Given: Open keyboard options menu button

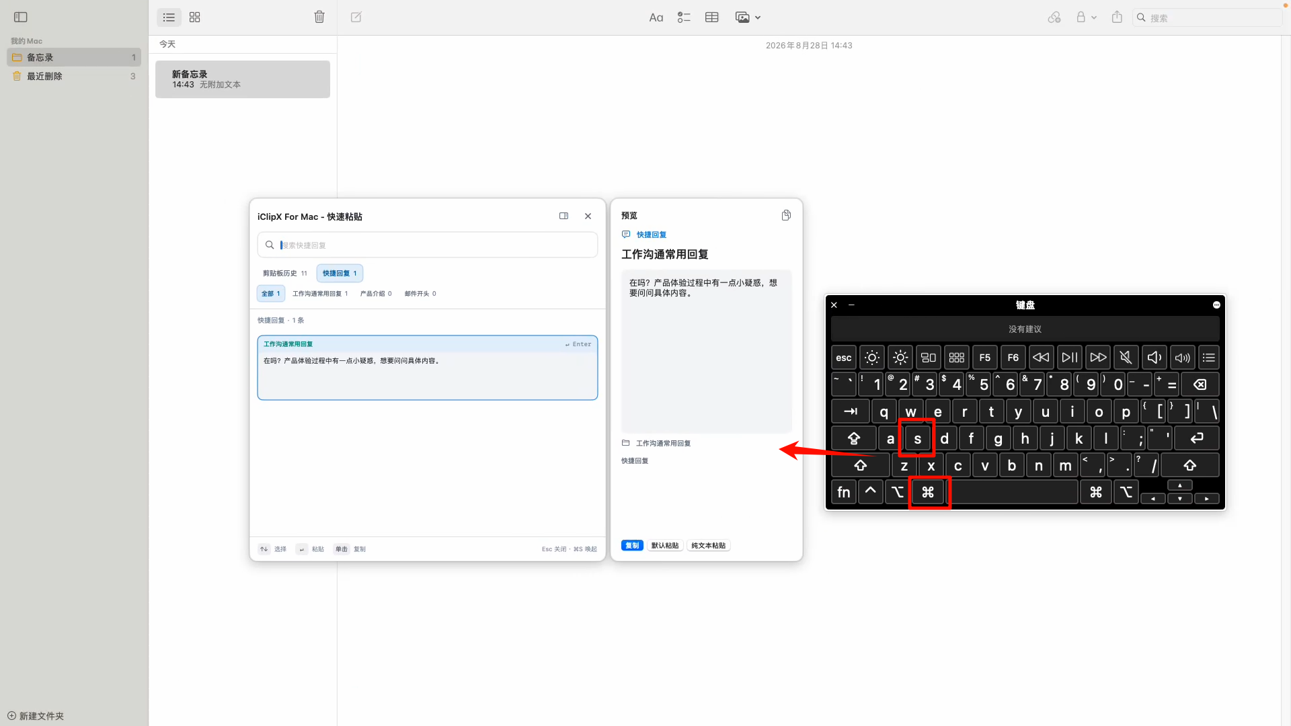Looking at the screenshot, I should coord(1216,305).
